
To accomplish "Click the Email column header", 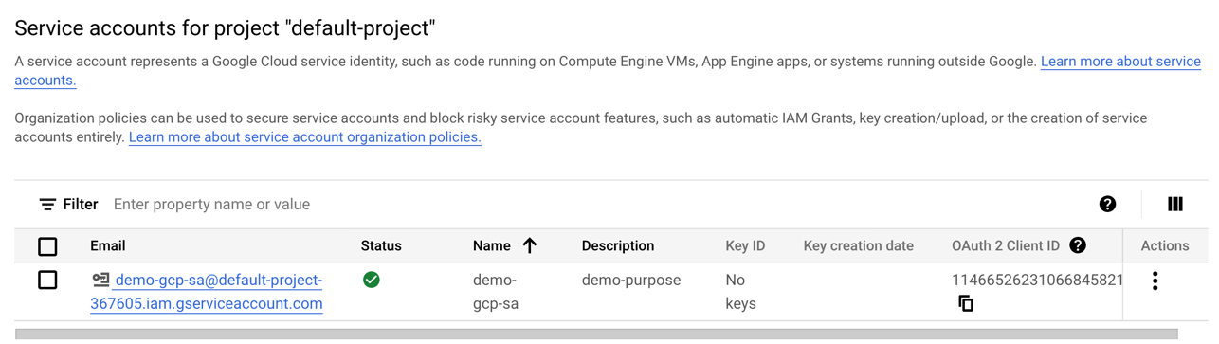I will pyautogui.click(x=107, y=245).
